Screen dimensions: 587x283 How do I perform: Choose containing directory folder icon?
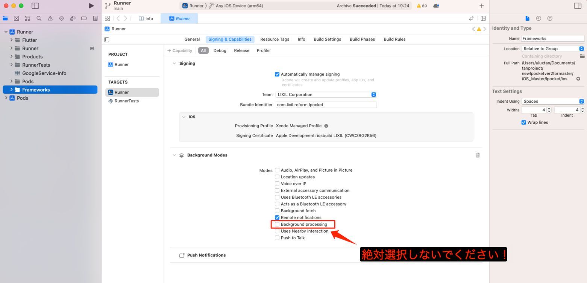[582, 56]
